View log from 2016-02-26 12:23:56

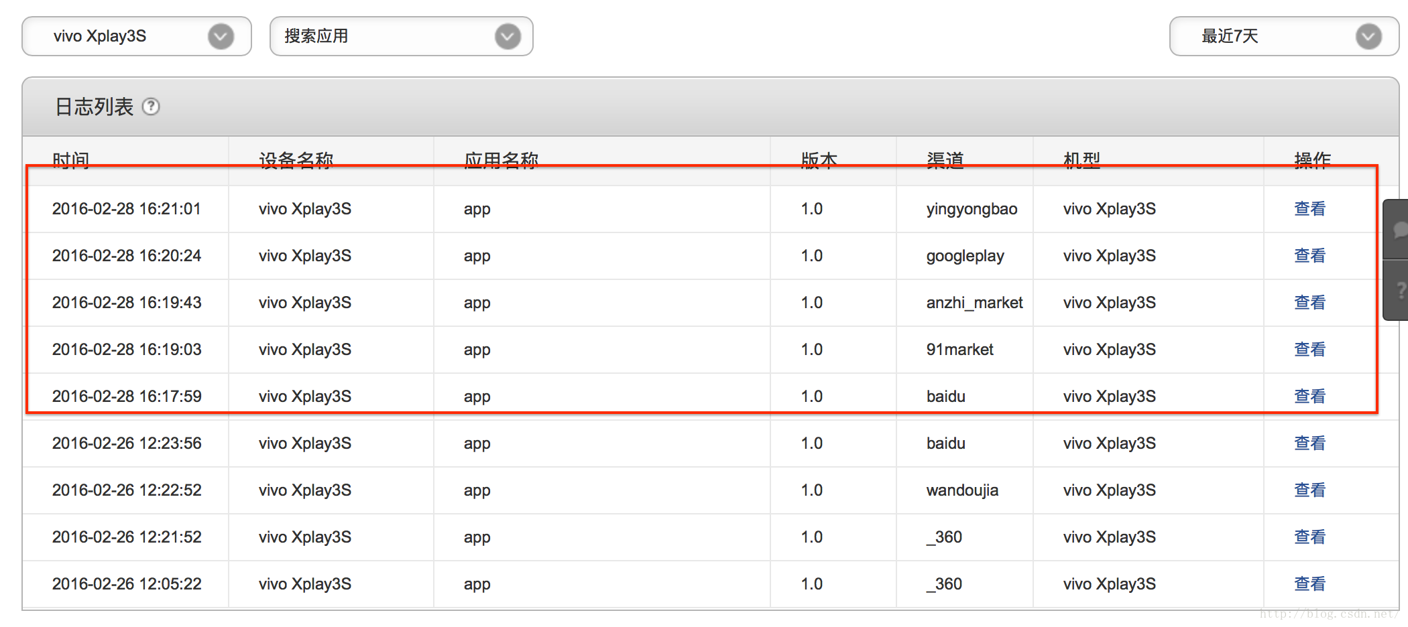(1309, 443)
